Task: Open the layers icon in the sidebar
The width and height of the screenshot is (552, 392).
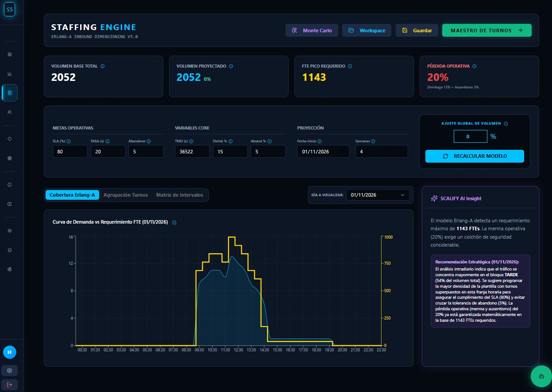Action: point(10,54)
